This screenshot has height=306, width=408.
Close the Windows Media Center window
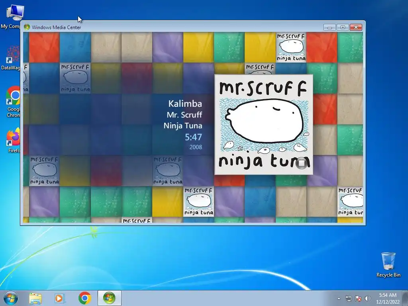pyautogui.click(x=356, y=27)
